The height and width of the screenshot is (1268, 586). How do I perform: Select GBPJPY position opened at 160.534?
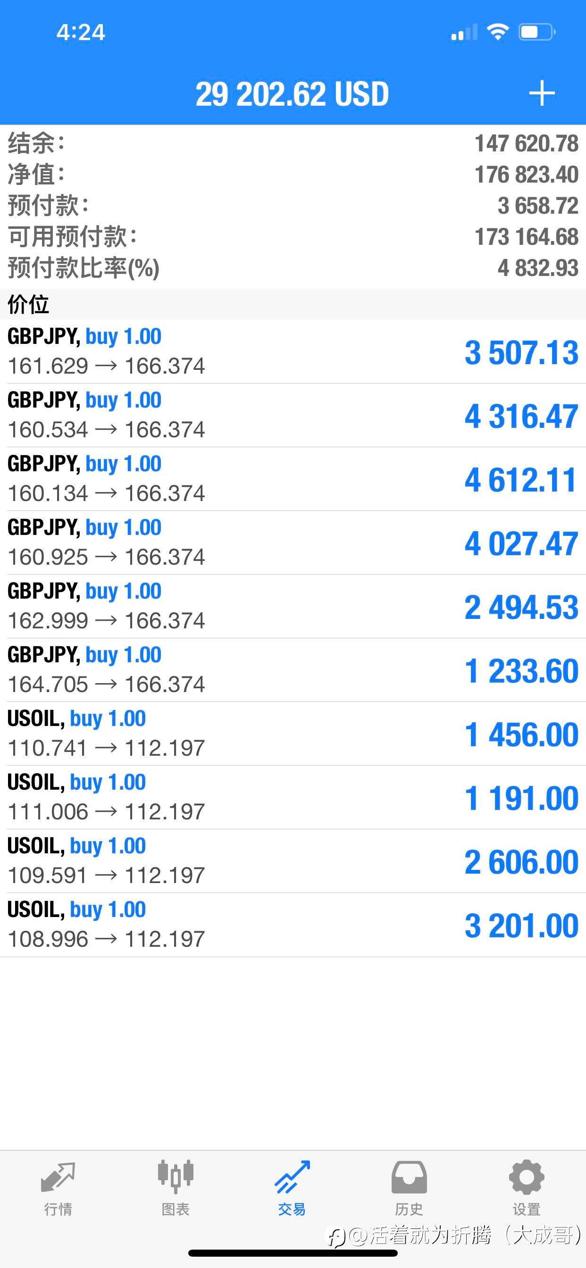(293, 416)
